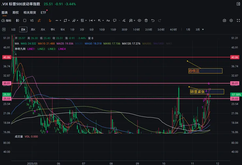Click the green 25.51 current price tag

pyautogui.click(x=7, y=95)
